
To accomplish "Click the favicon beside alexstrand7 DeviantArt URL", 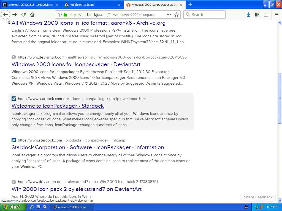I will (14, 182).
